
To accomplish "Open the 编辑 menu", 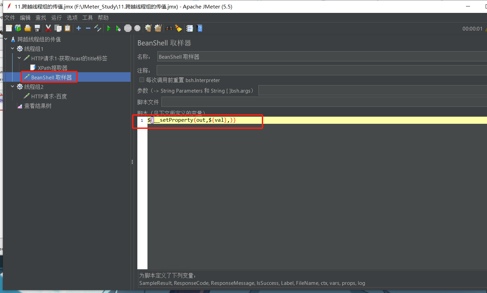I will pos(25,18).
